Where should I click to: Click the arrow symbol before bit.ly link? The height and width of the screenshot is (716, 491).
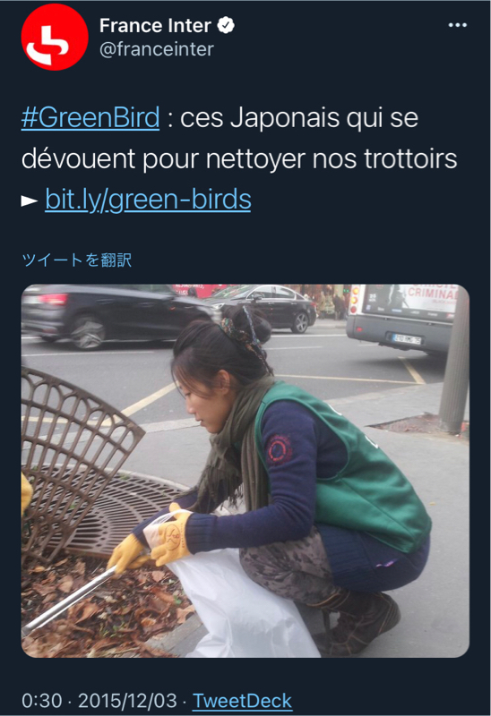pos(30,200)
